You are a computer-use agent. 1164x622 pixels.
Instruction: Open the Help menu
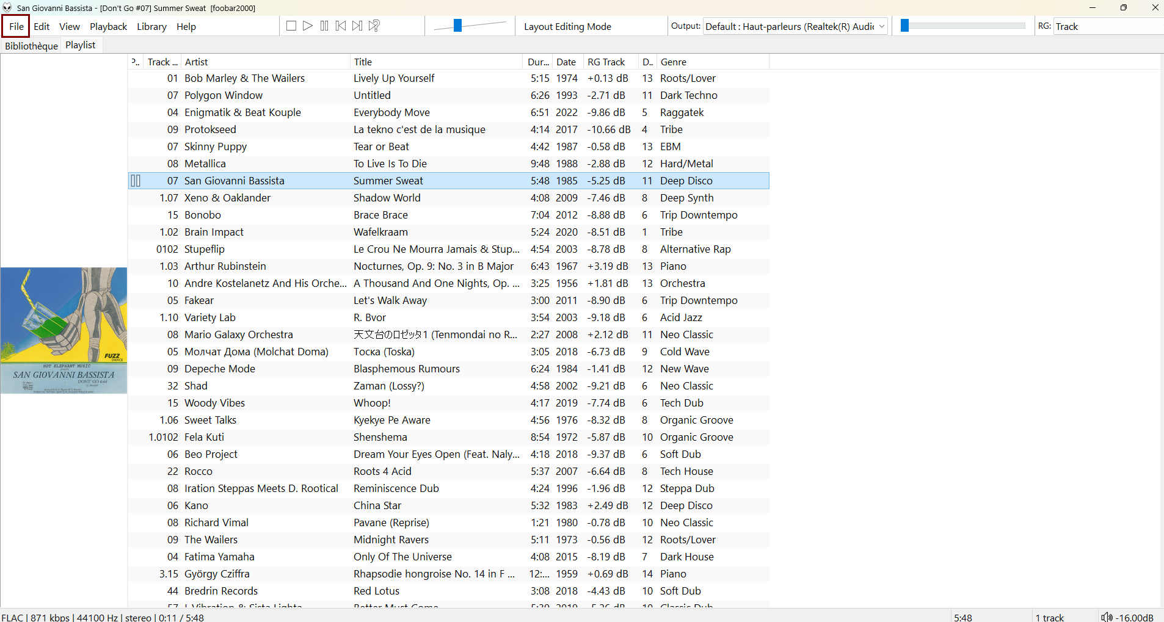pos(186,26)
